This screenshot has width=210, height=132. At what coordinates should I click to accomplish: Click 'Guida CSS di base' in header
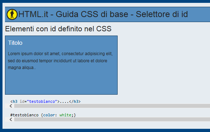pyautogui.click(x=92, y=14)
